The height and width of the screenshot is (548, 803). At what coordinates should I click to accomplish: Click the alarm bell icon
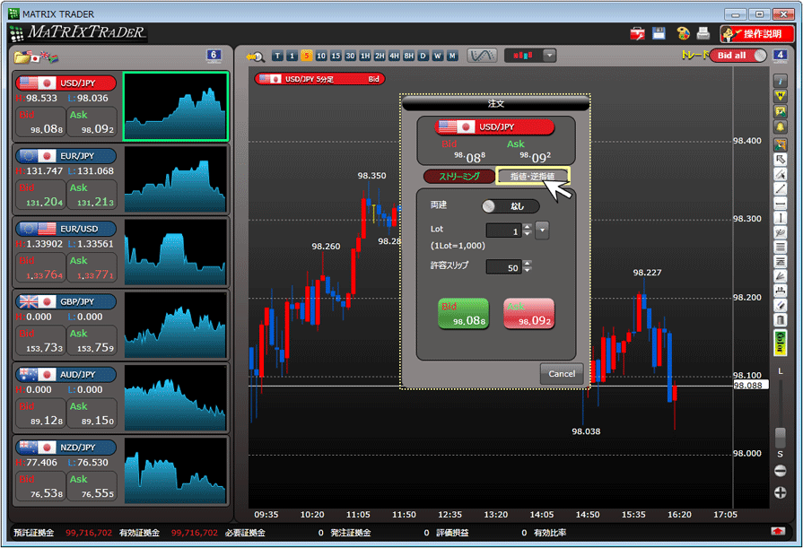[780, 126]
